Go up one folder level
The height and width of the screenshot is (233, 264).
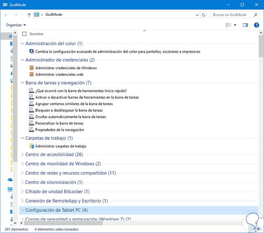29,15
